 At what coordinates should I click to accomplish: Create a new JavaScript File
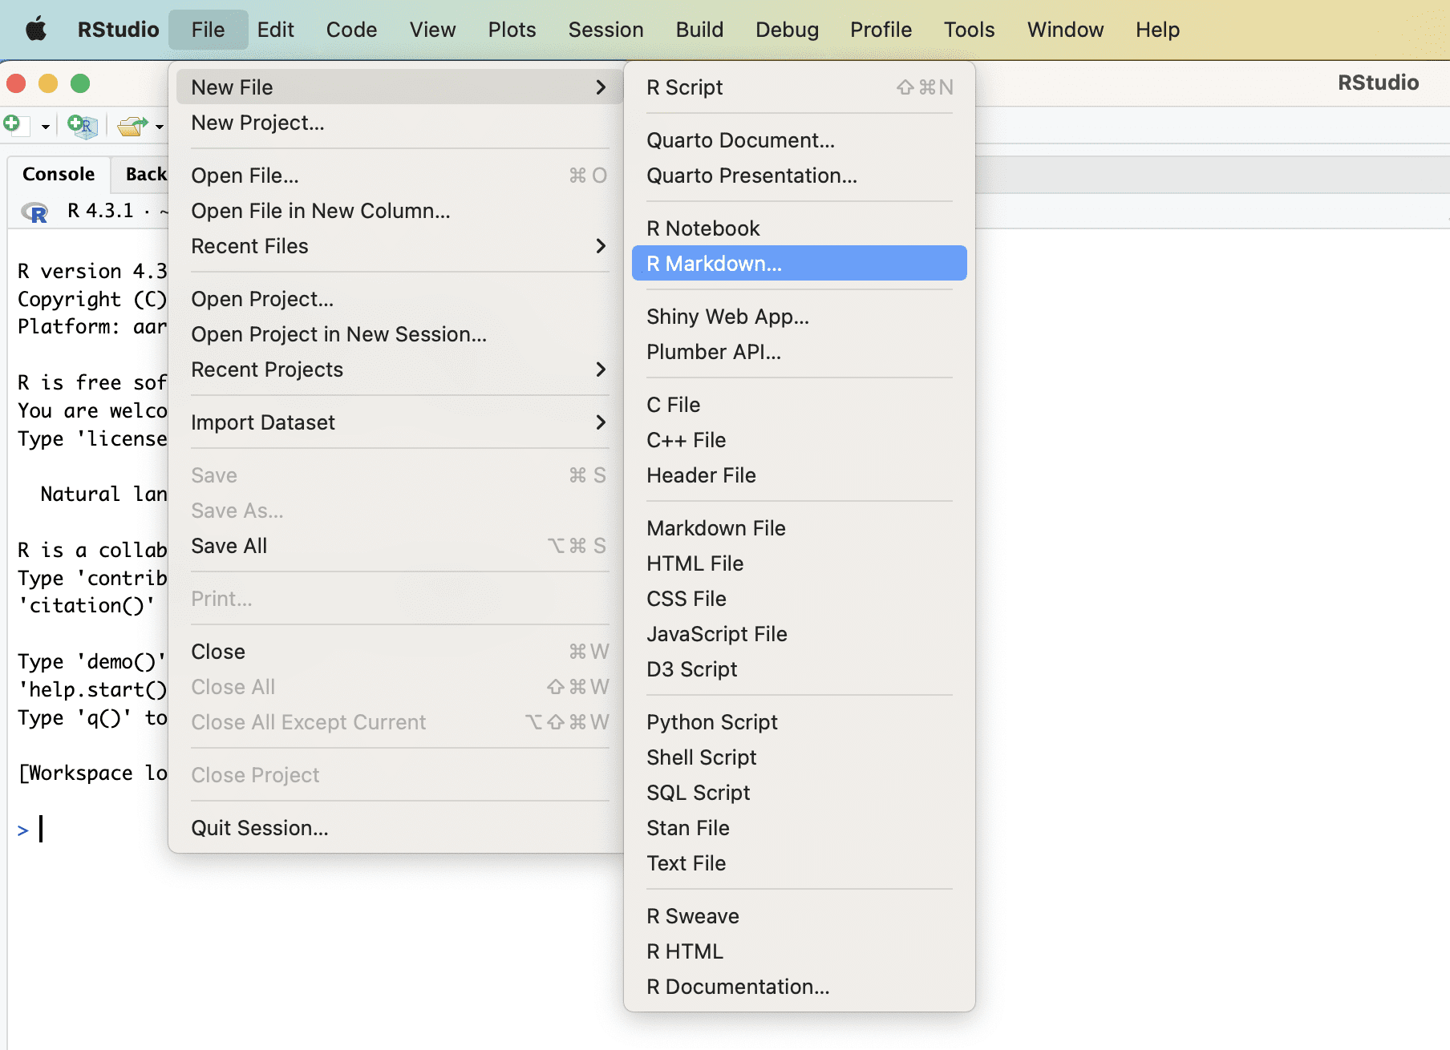800,634
